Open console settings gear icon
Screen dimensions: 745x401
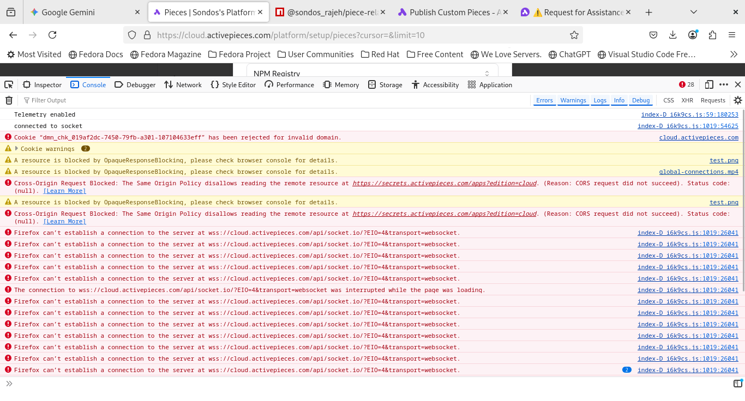(x=738, y=100)
